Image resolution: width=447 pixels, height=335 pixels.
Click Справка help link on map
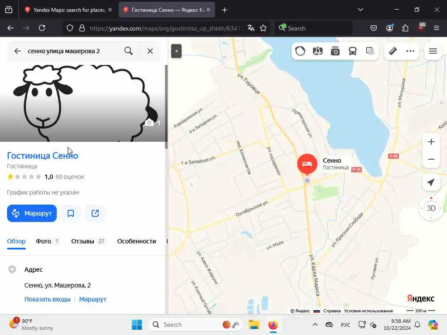click(x=332, y=311)
